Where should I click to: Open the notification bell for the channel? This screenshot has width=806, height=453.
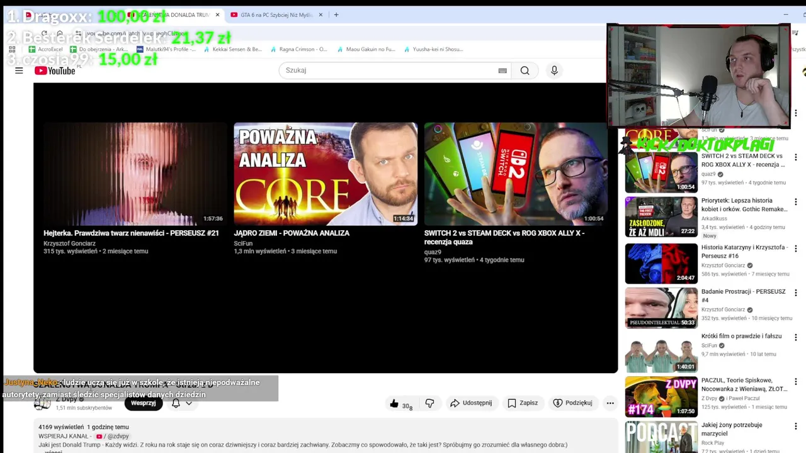[176, 403]
